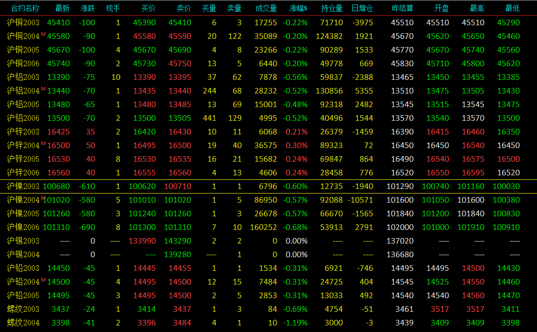Click the M marker beside 沪锌2004

click(x=43, y=144)
